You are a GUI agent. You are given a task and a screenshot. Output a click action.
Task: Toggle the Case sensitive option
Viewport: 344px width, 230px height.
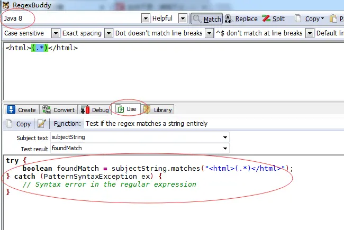pyautogui.click(x=24, y=33)
